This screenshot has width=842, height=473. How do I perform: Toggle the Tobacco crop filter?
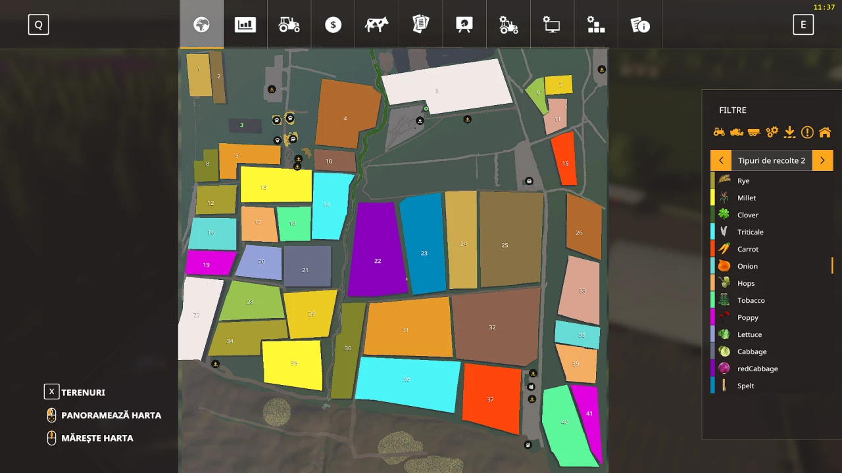tap(751, 300)
